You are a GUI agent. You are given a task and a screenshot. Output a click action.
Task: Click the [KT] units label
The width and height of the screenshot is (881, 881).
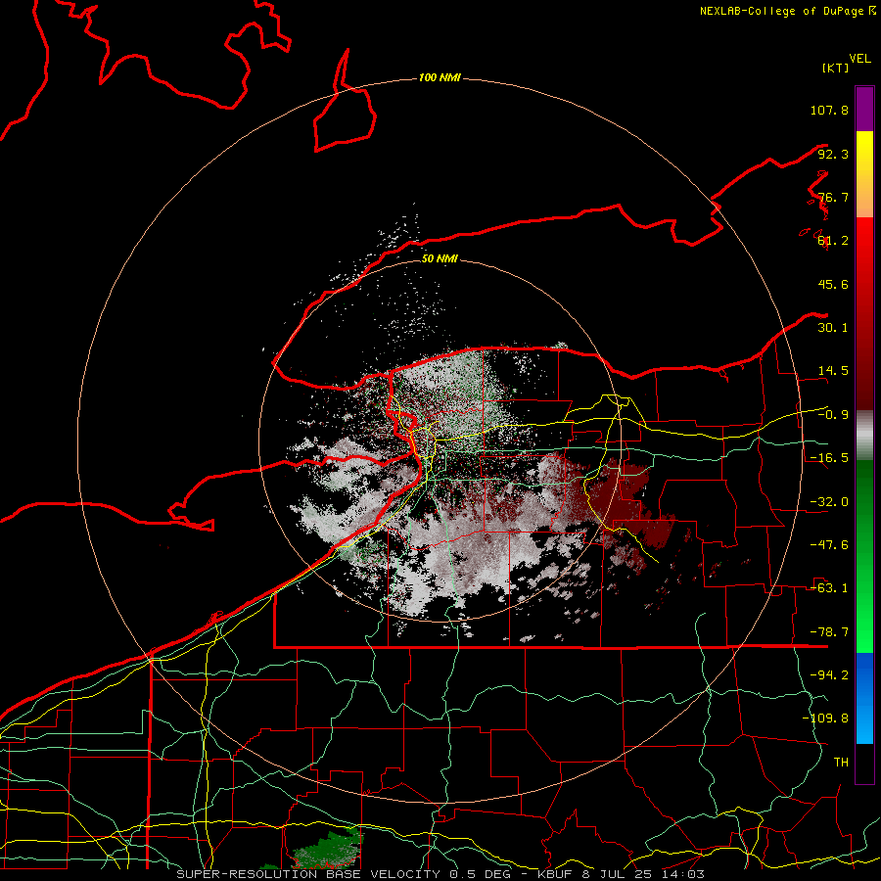[x=835, y=68]
